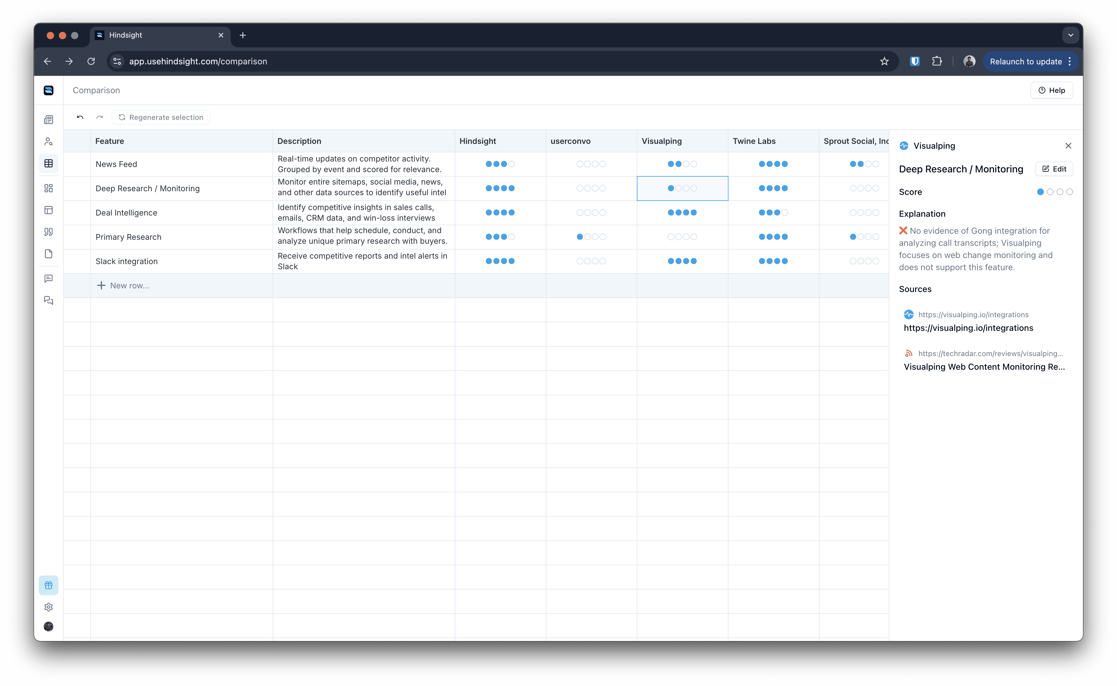Open a new browser tab

coord(243,35)
